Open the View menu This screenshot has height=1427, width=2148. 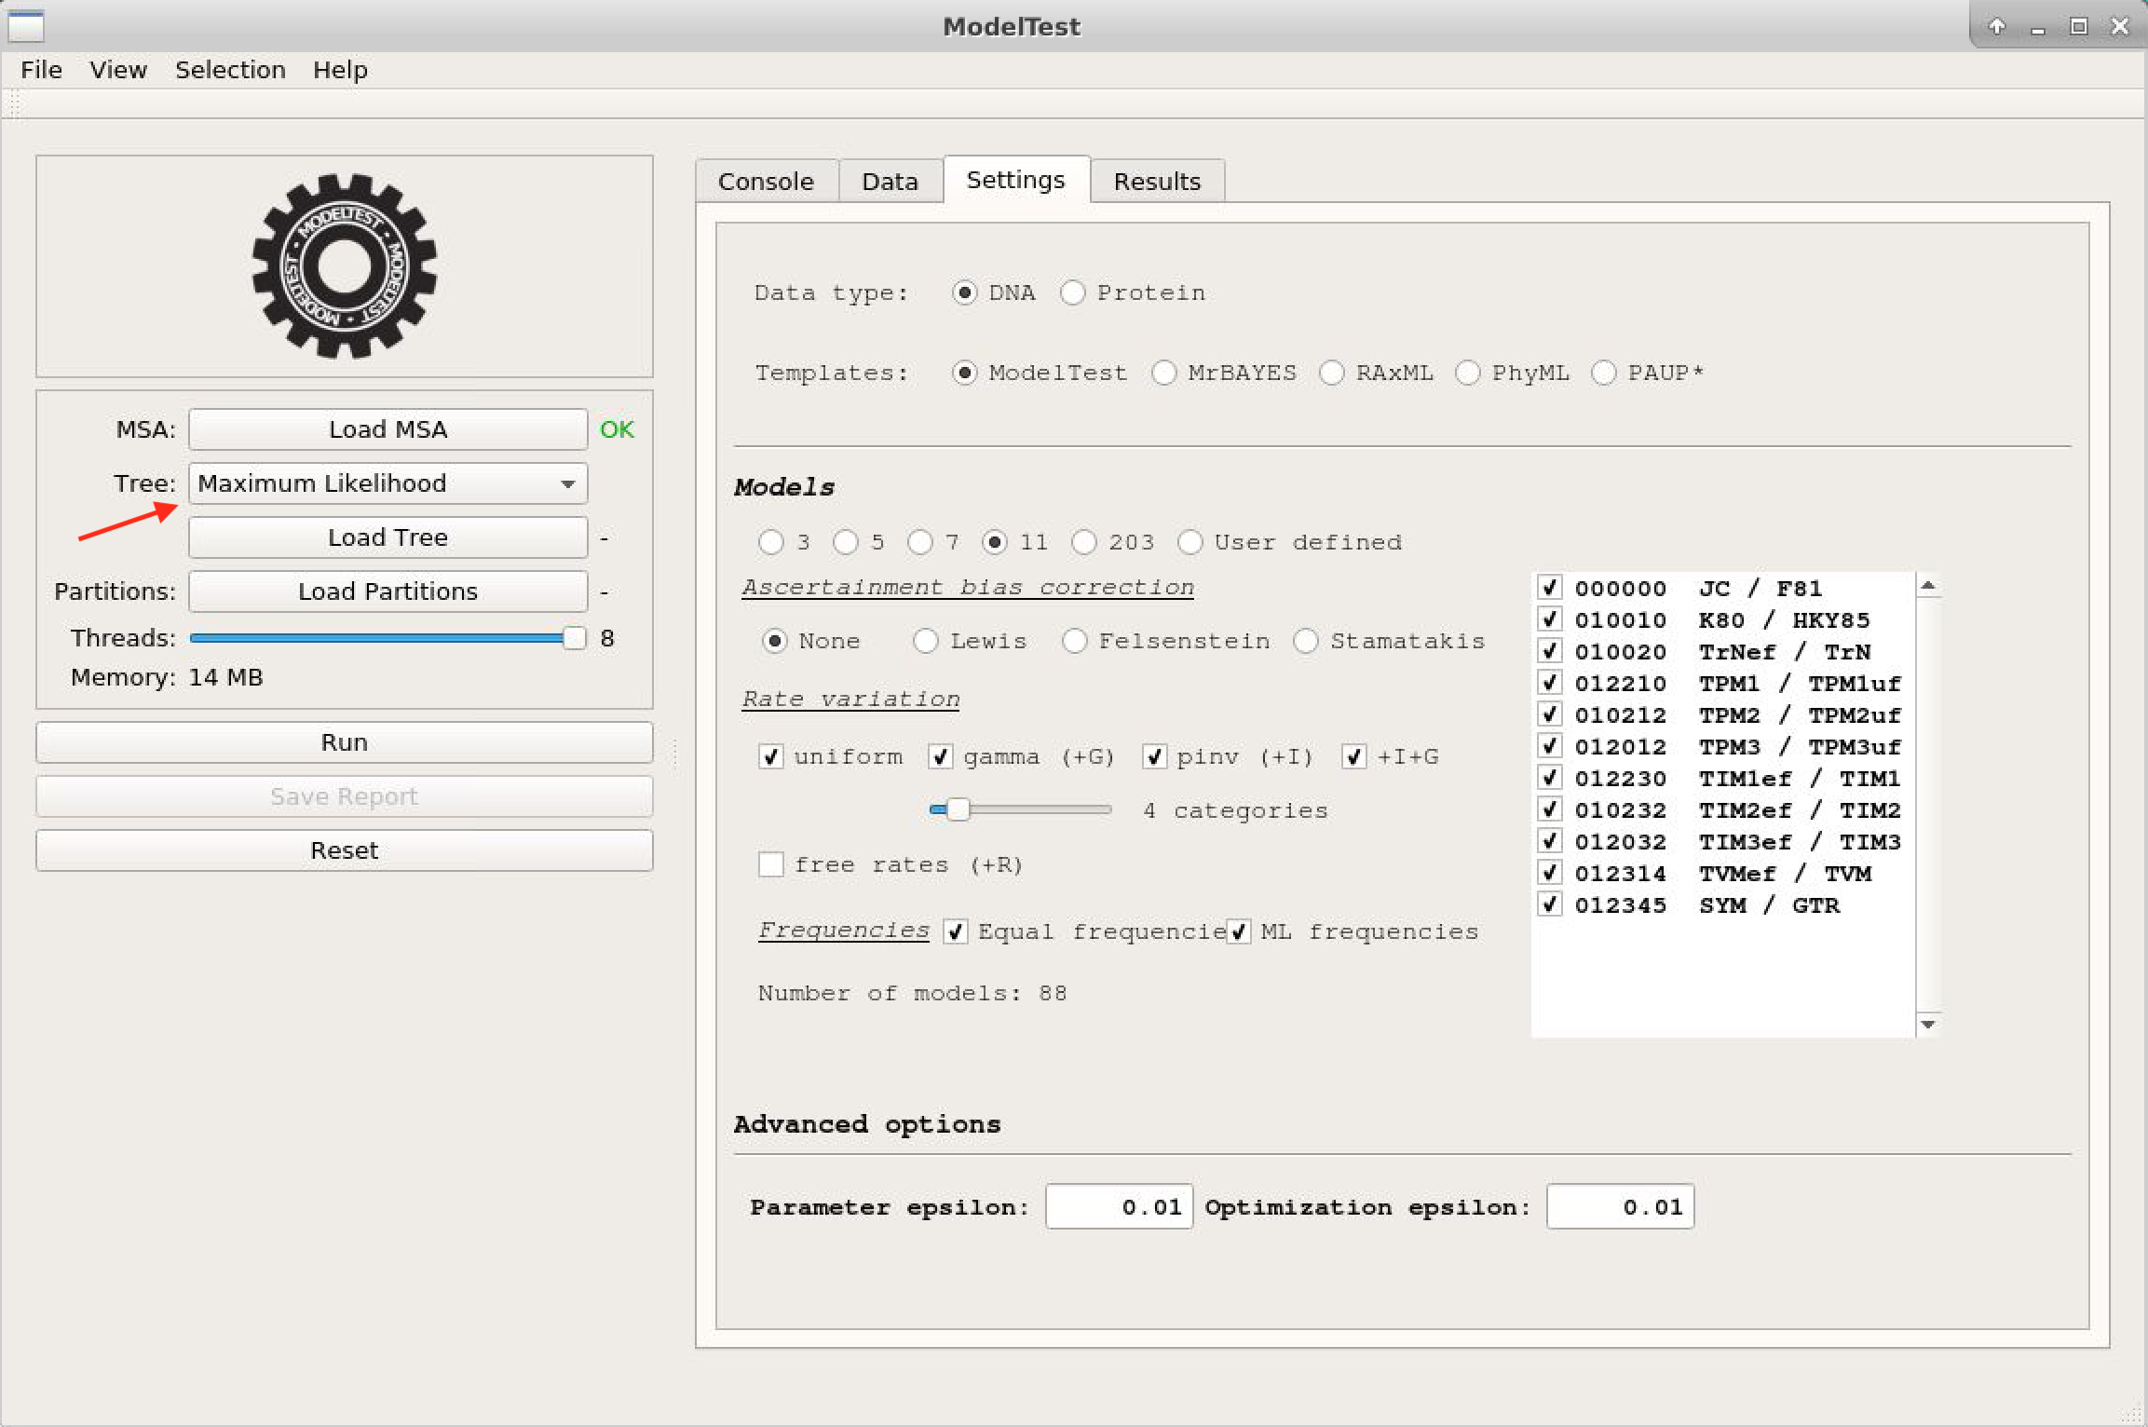point(118,70)
